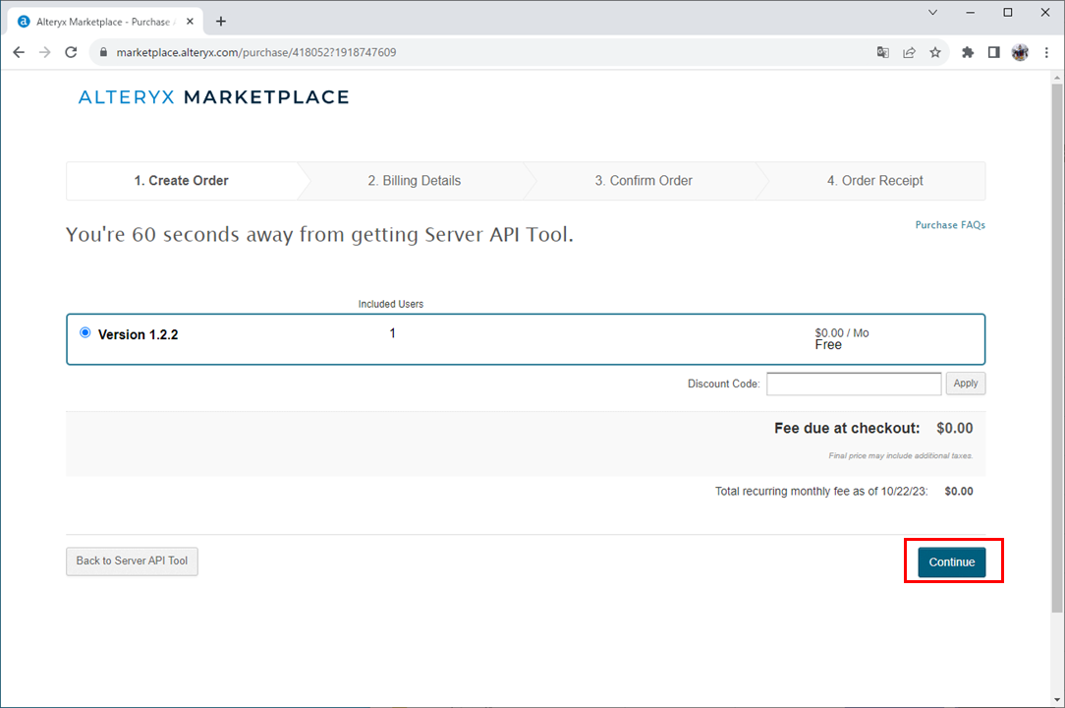1065x708 pixels.
Task: Reload the current page
Action: tap(71, 52)
